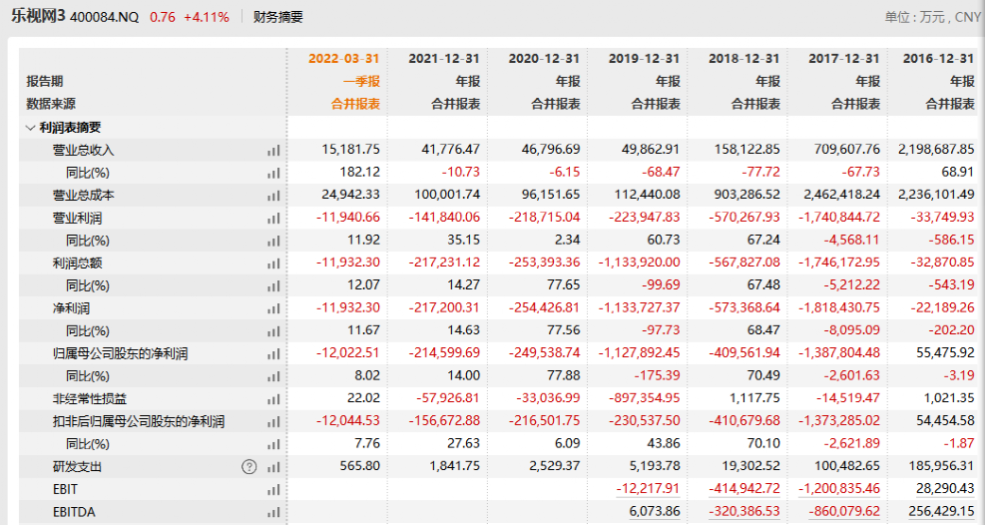Click the price change +4.11%
Image resolution: width=985 pixels, height=525 pixels.
point(206,17)
